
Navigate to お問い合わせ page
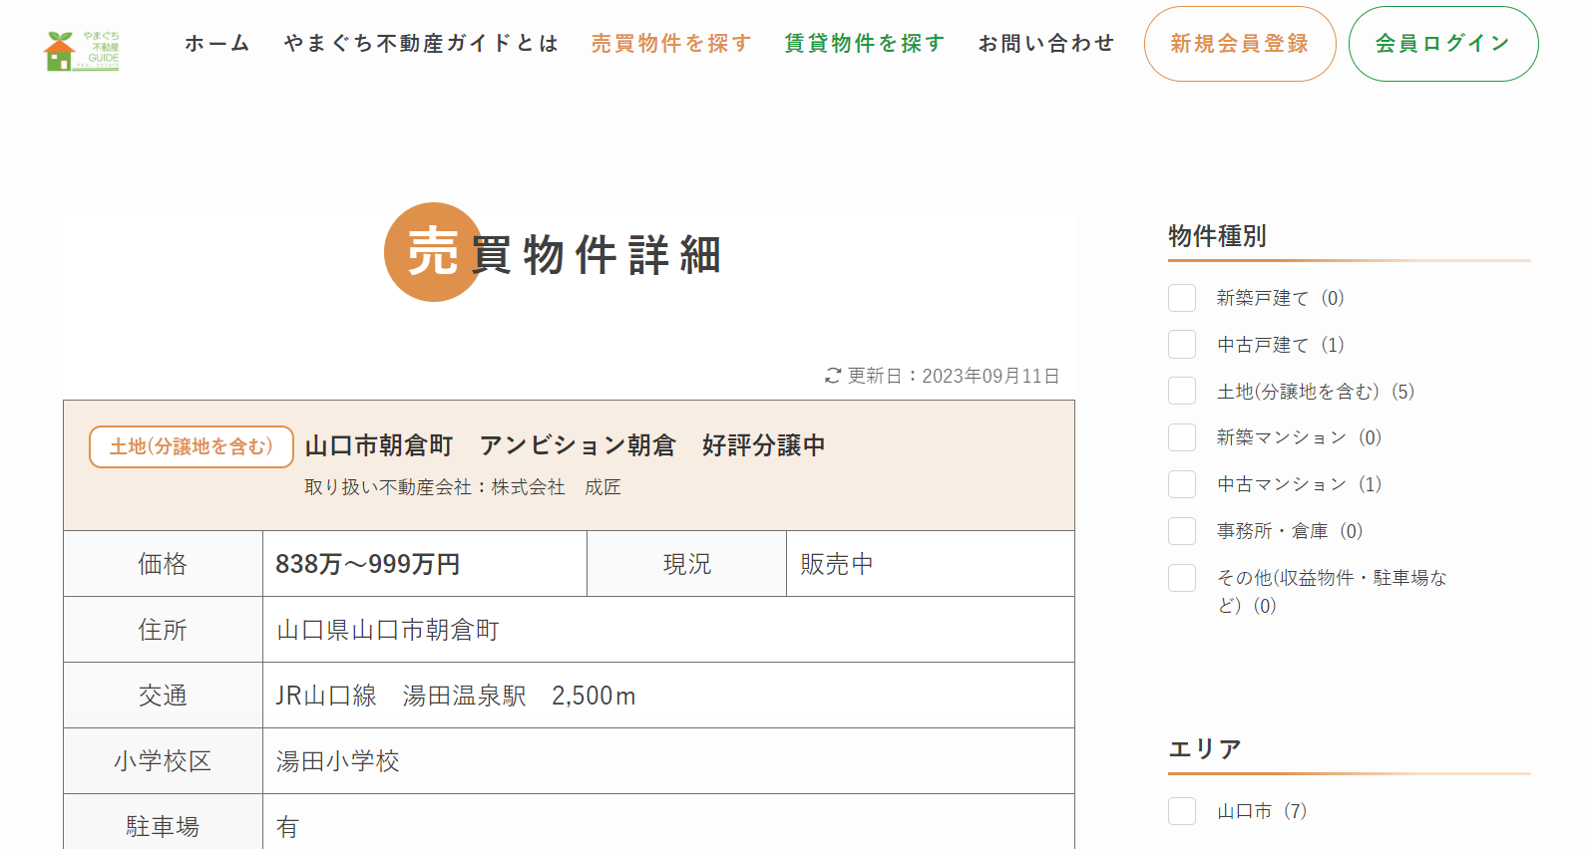pyautogui.click(x=1046, y=44)
